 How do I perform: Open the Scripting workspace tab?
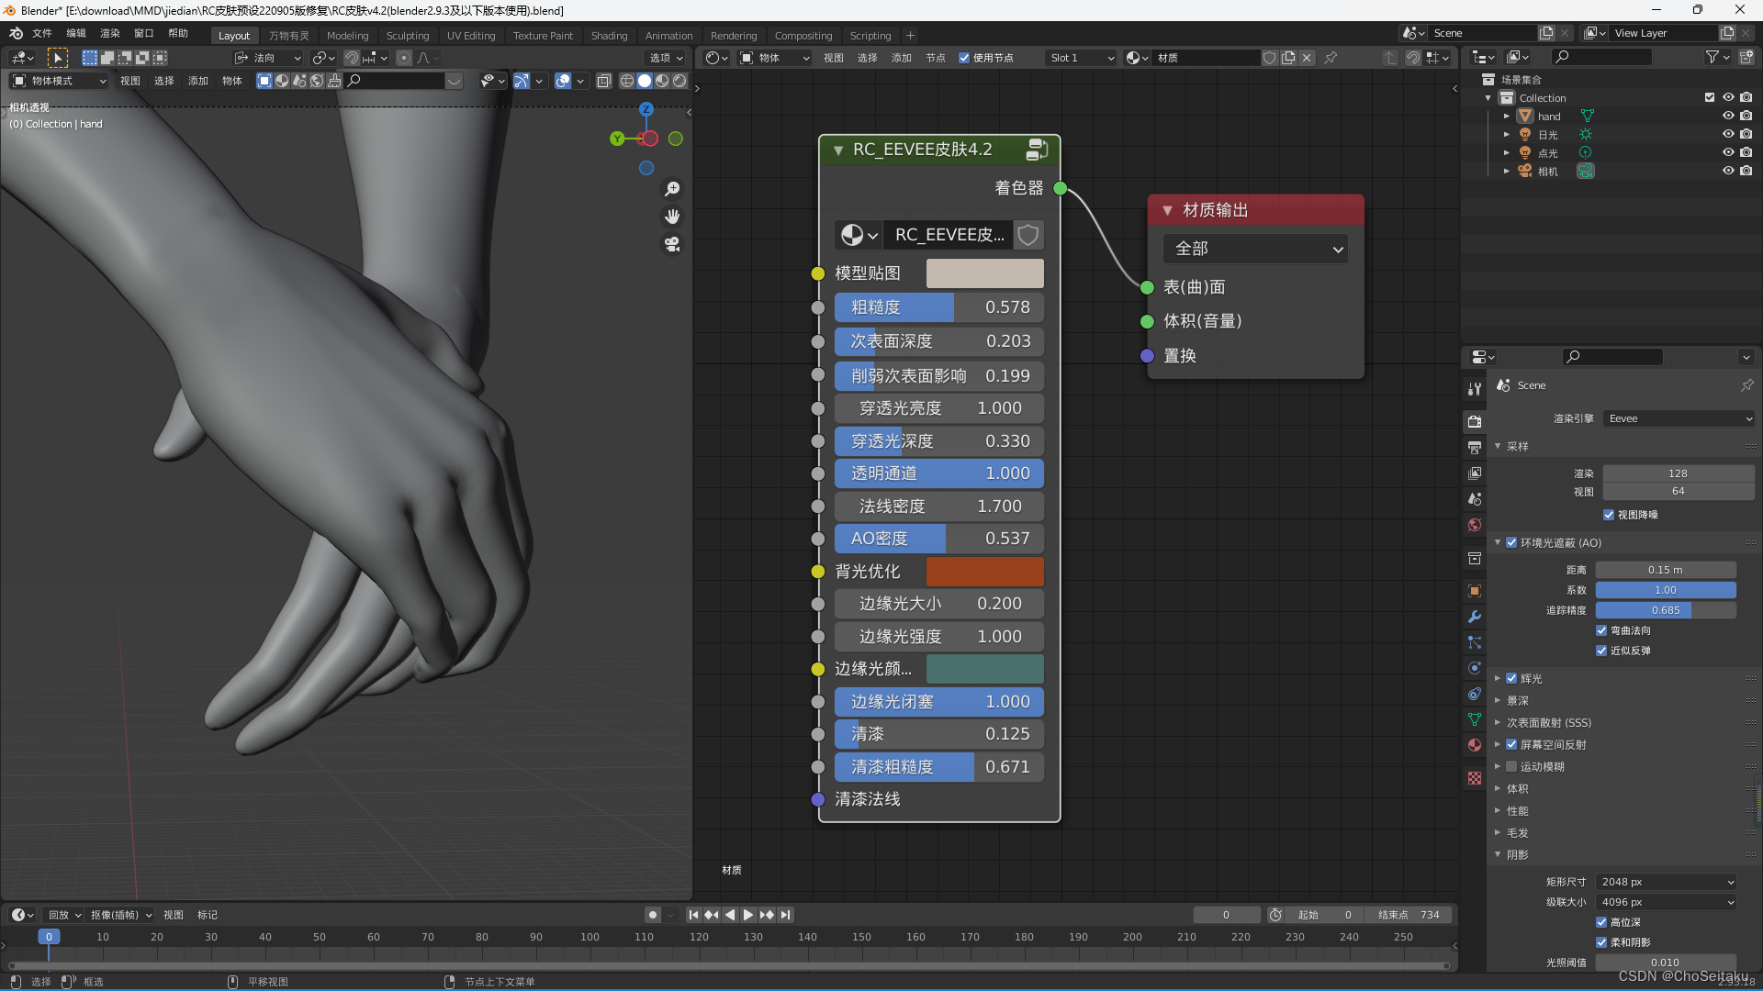click(870, 36)
